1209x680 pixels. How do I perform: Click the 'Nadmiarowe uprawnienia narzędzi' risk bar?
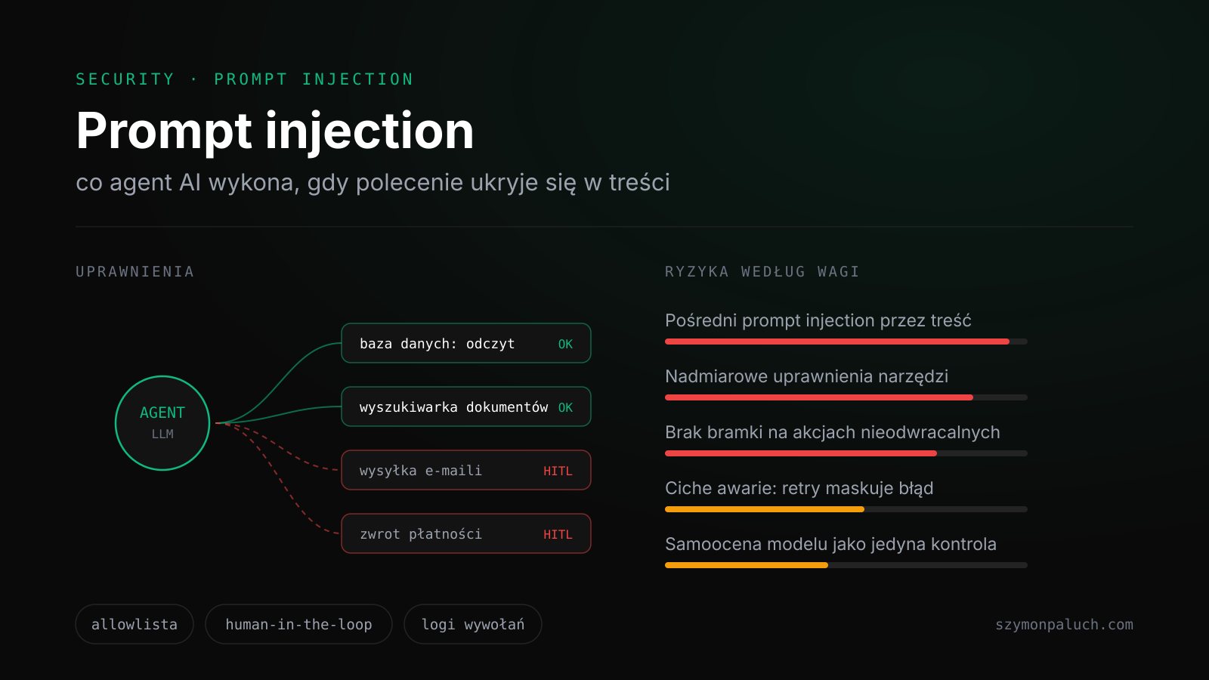click(x=846, y=397)
